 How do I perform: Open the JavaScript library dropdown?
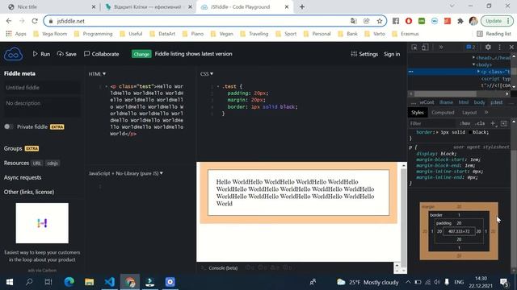pos(126,173)
